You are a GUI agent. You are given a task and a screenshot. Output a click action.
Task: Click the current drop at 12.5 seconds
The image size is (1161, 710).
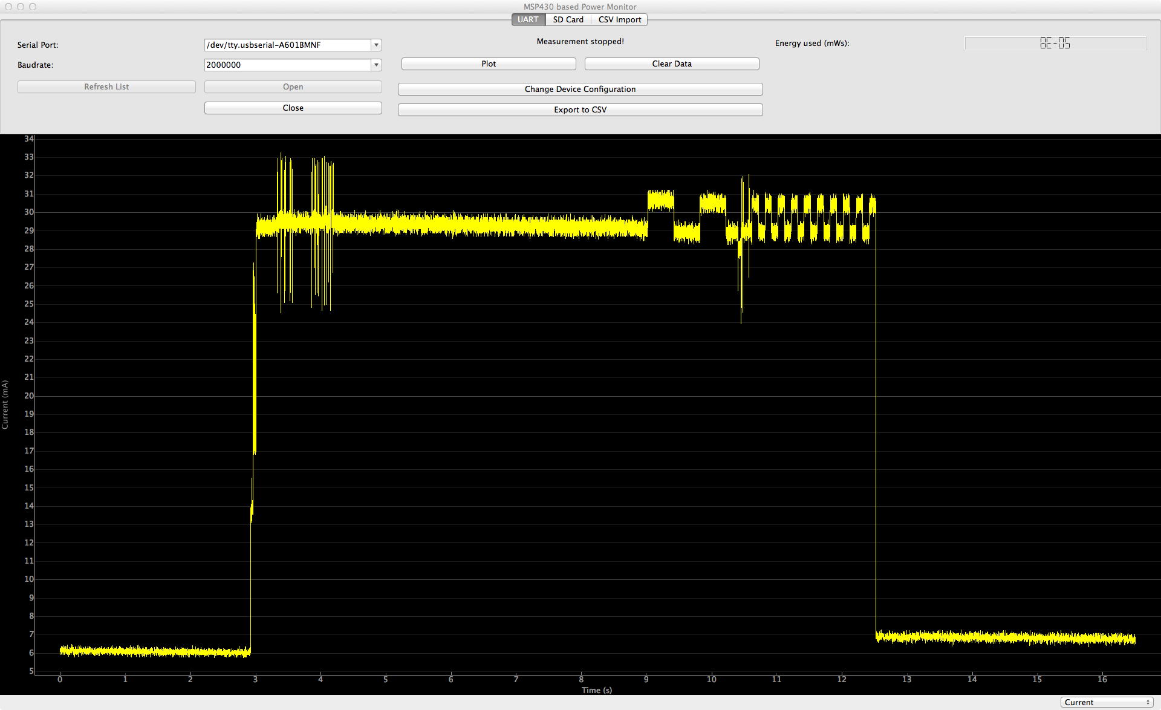point(876,423)
